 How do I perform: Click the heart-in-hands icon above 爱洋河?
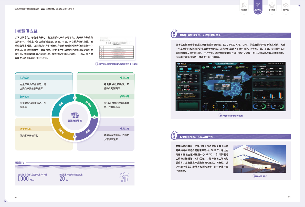286,5
